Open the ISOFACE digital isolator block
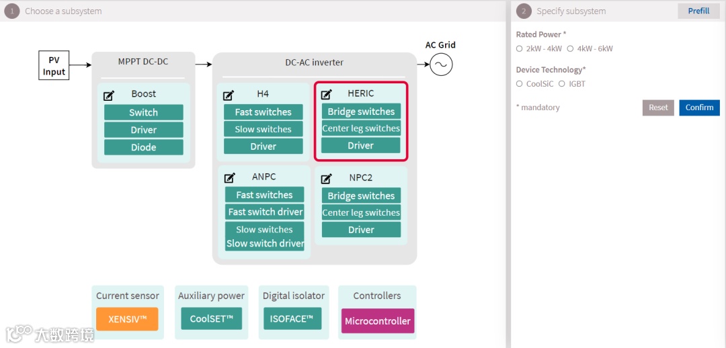This screenshot has width=726, height=348. pyautogui.click(x=292, y=318)
